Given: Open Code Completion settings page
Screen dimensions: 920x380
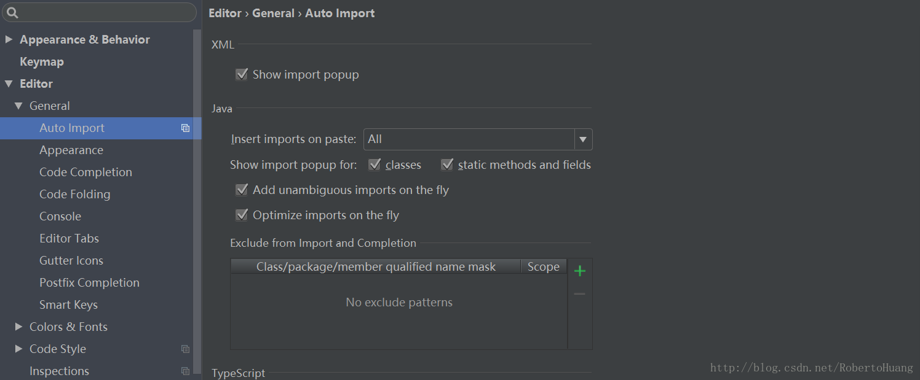Looking at the screenshot, I should pos(85,173).
